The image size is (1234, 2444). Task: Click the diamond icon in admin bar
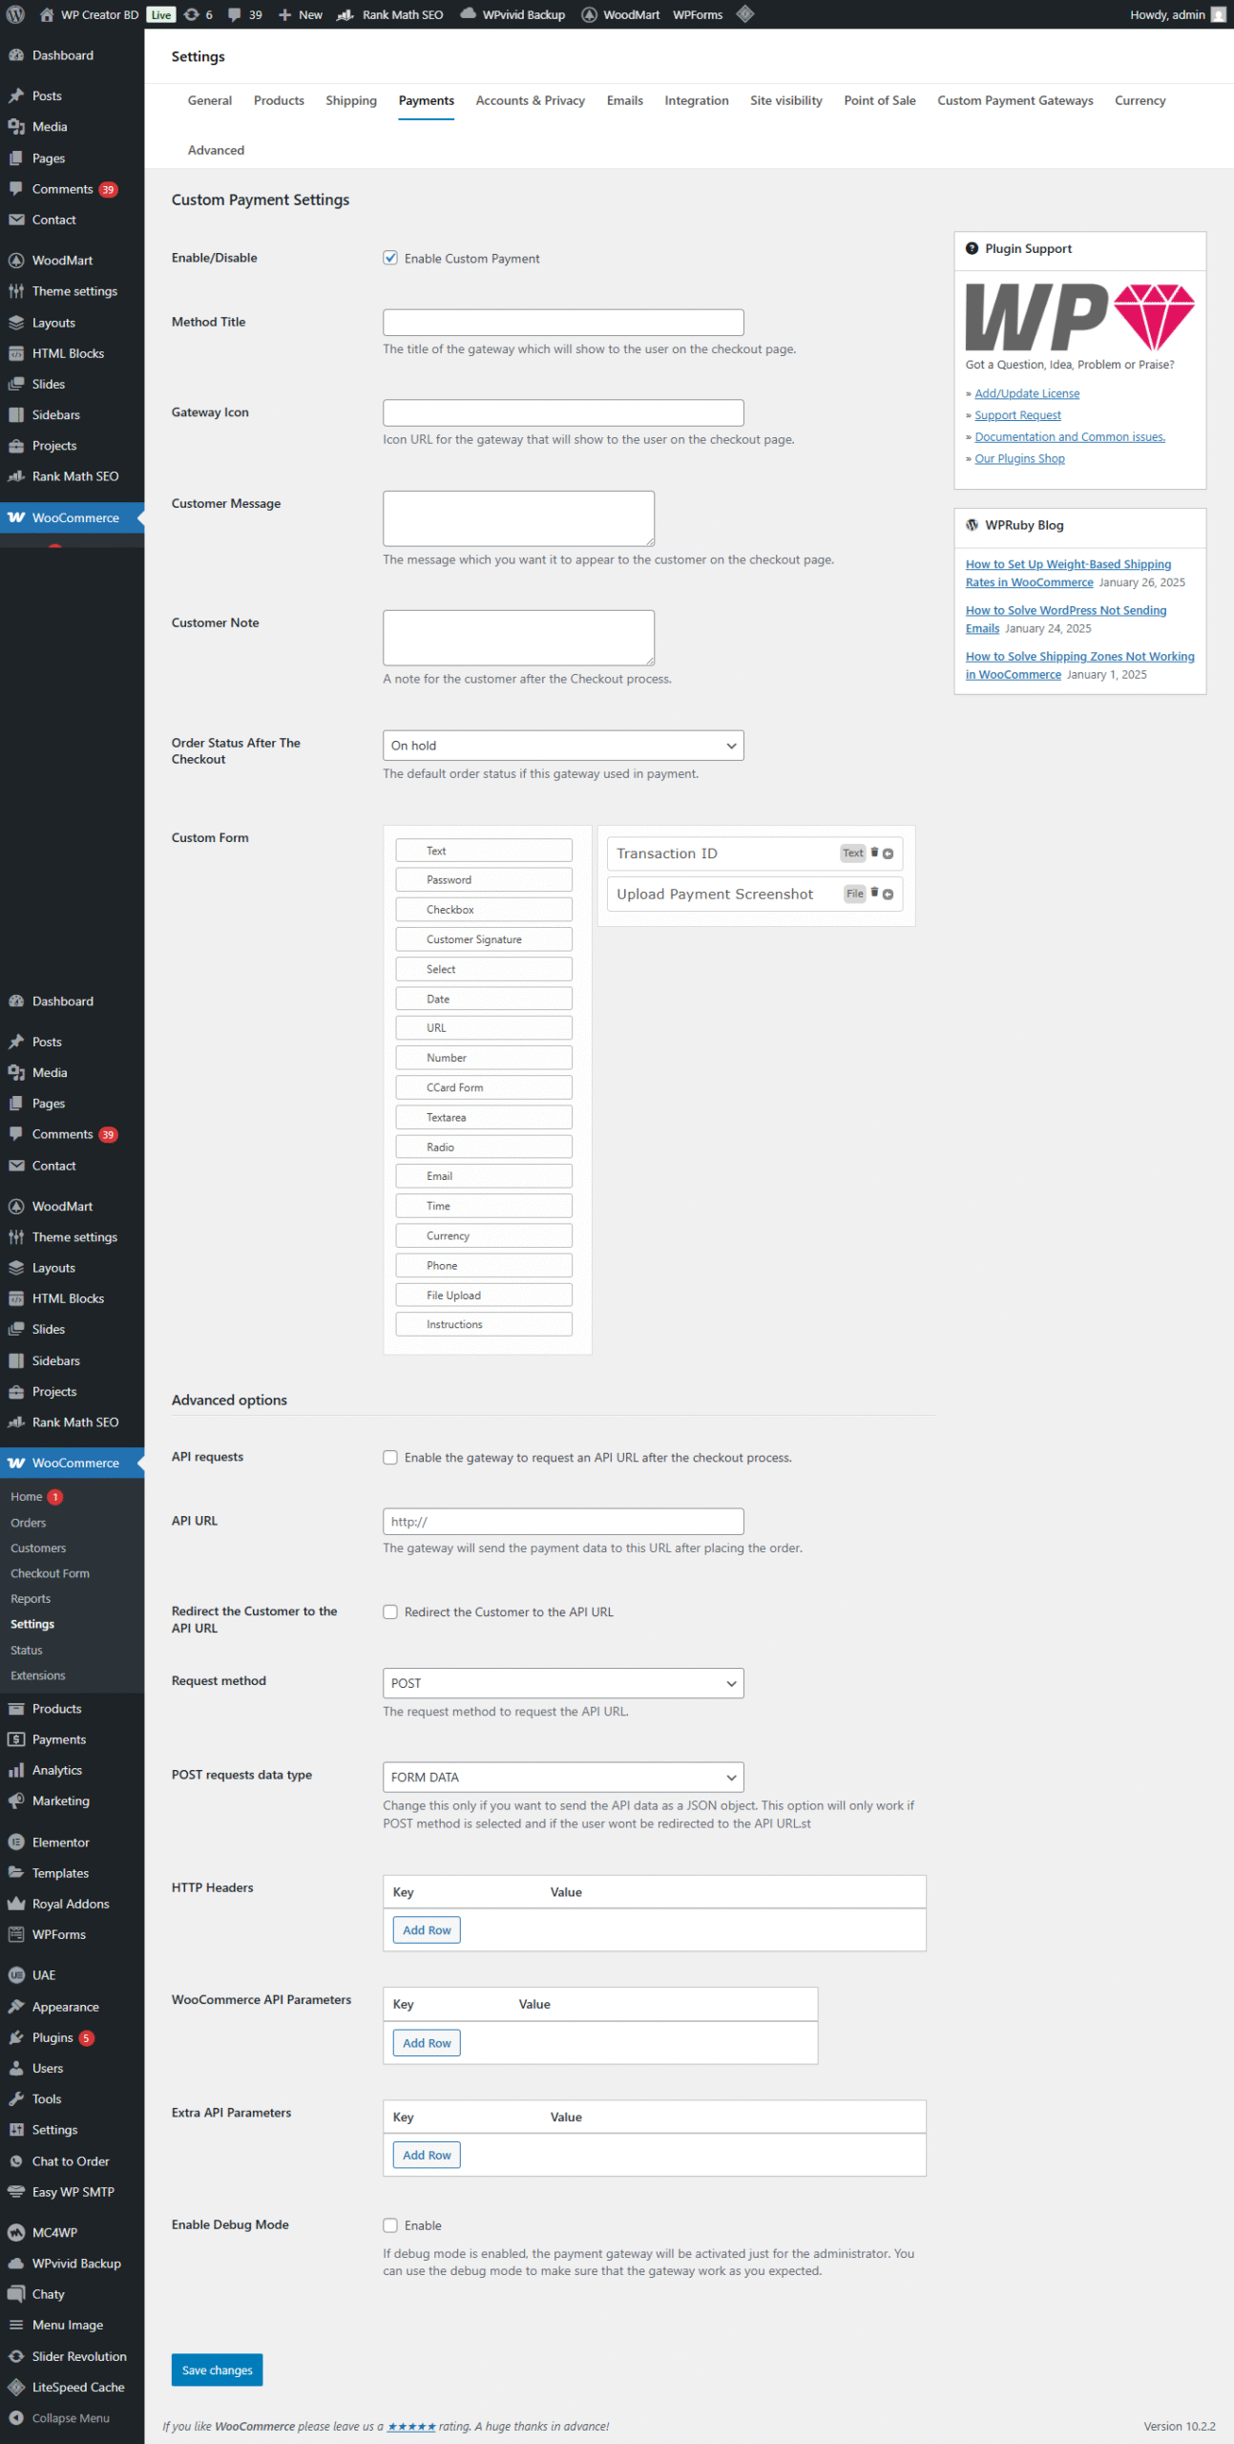745,14
